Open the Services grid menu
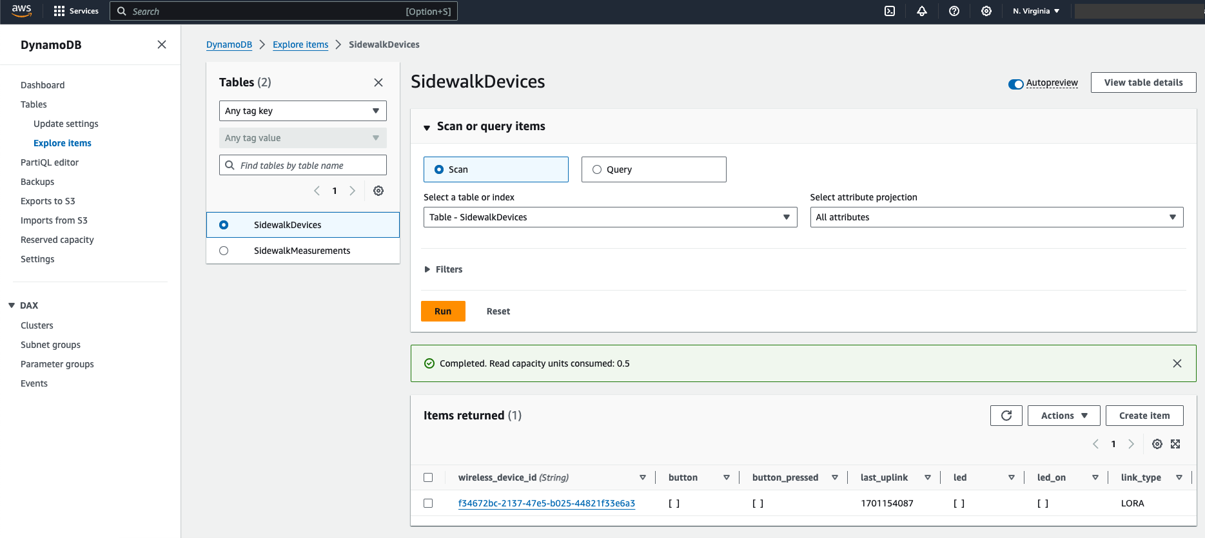The width and height of the screenshot is (1205, 538). click(x=76, y=11)
